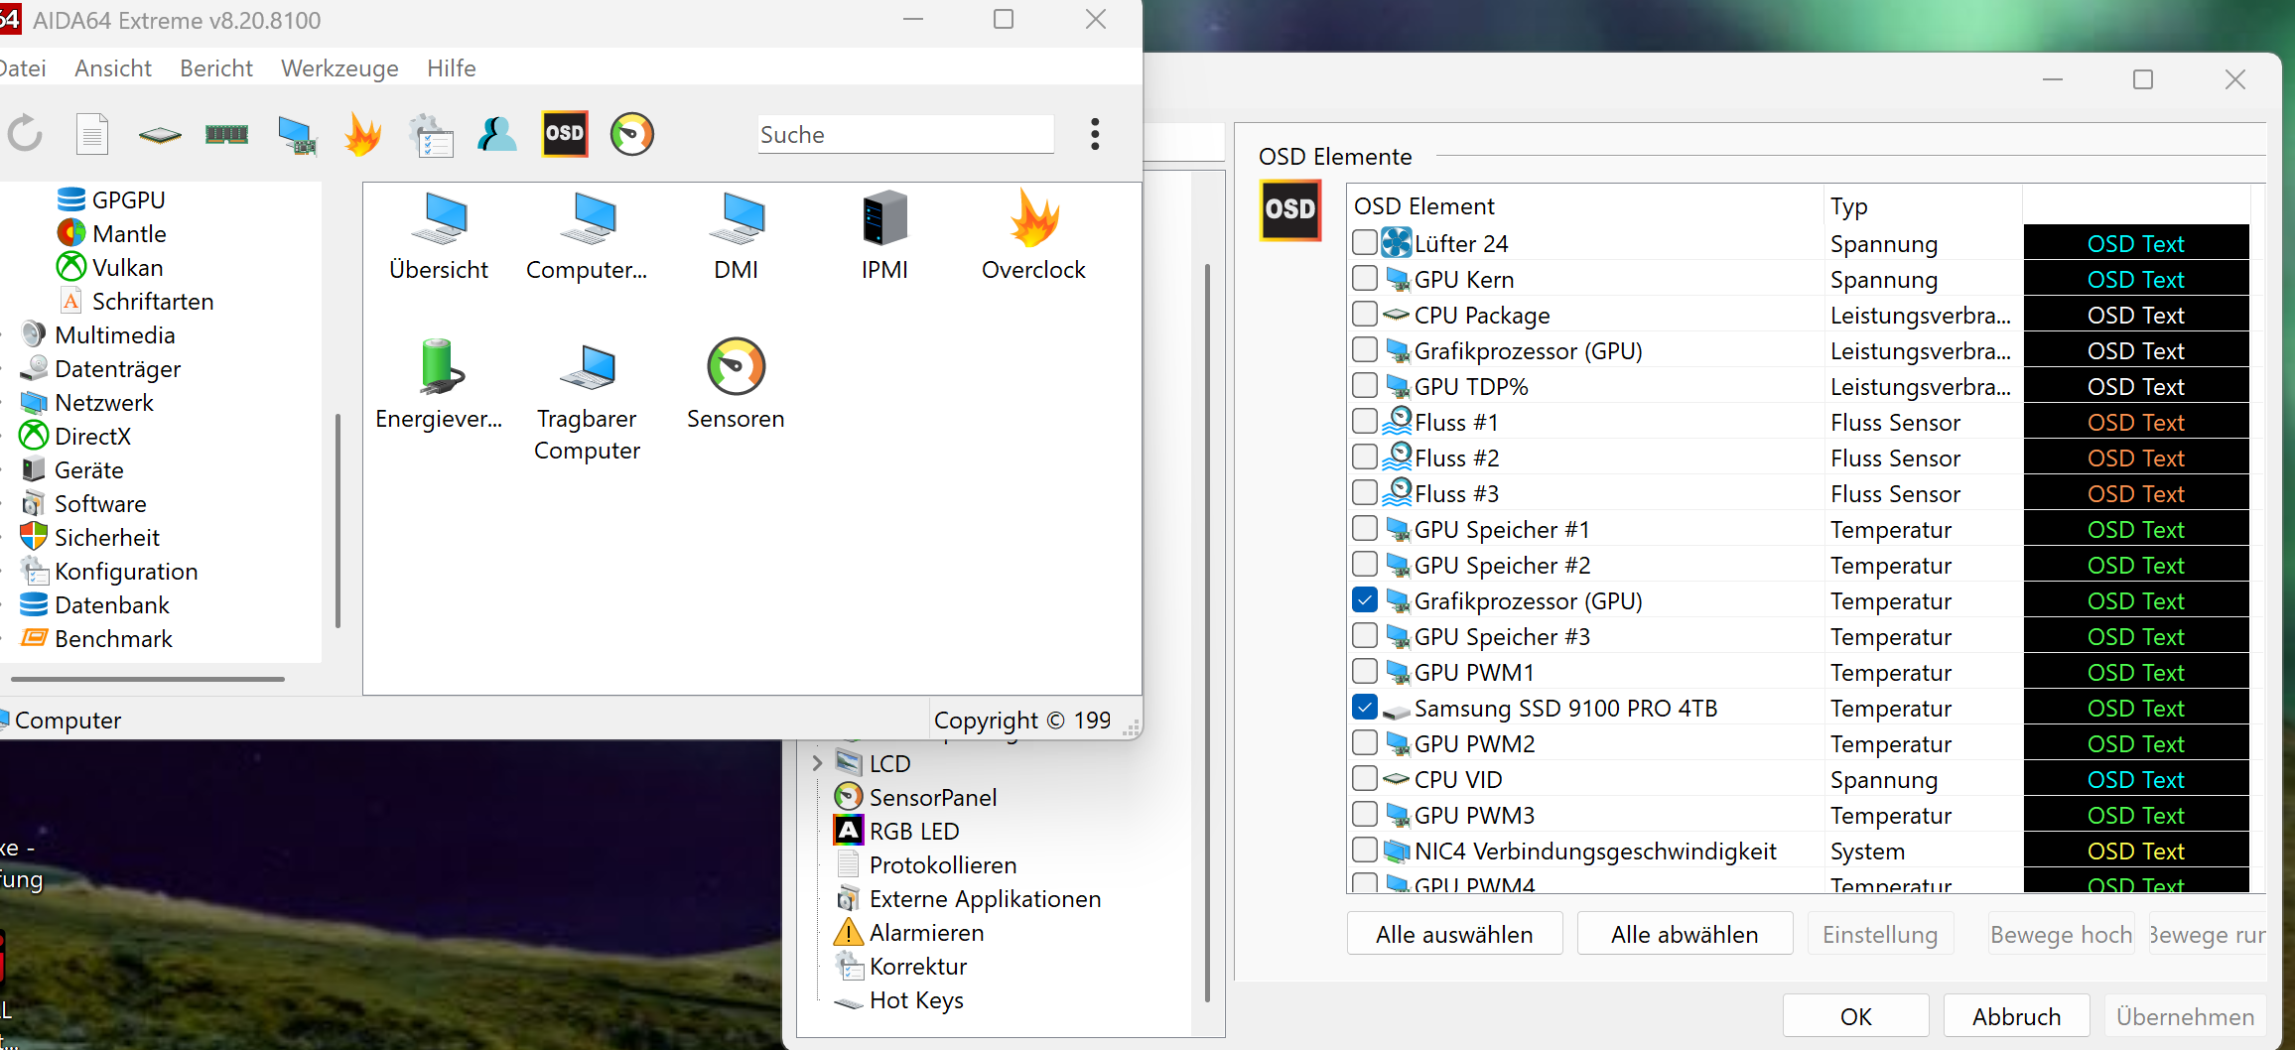Open the DMI item
Screen dimensions: 2295x1050
[737, 238]
